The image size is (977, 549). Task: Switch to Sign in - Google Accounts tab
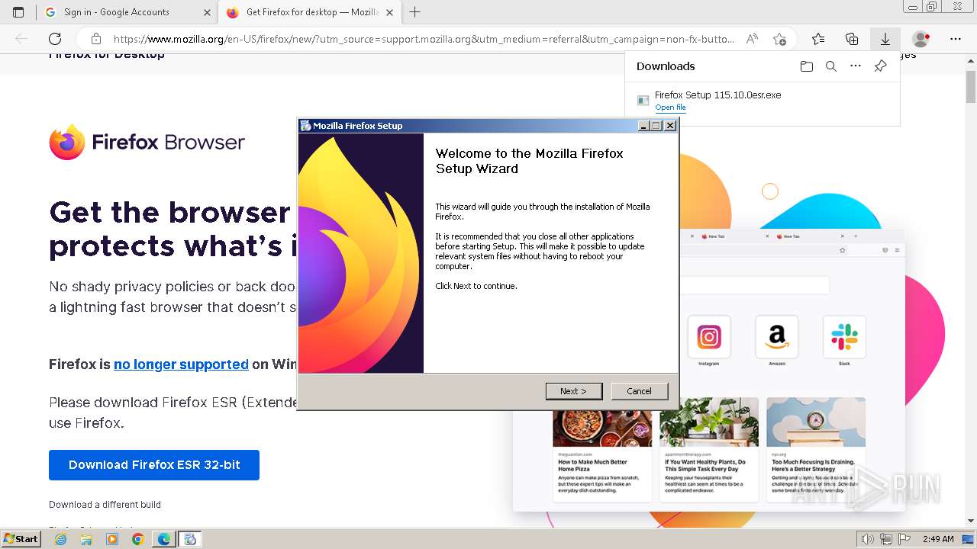(x=127, y=12)
